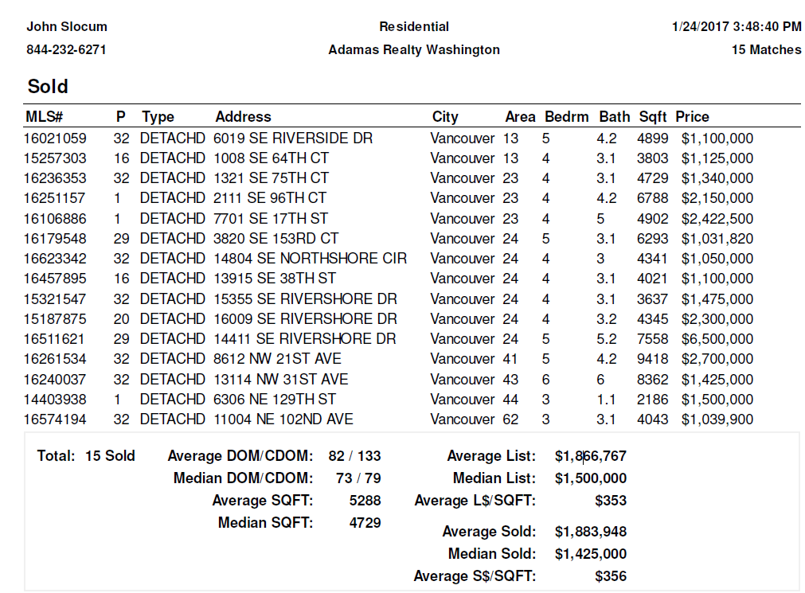Click address 11004 NE 102ND AVE
805x593 pixels.
click(283, 420)
